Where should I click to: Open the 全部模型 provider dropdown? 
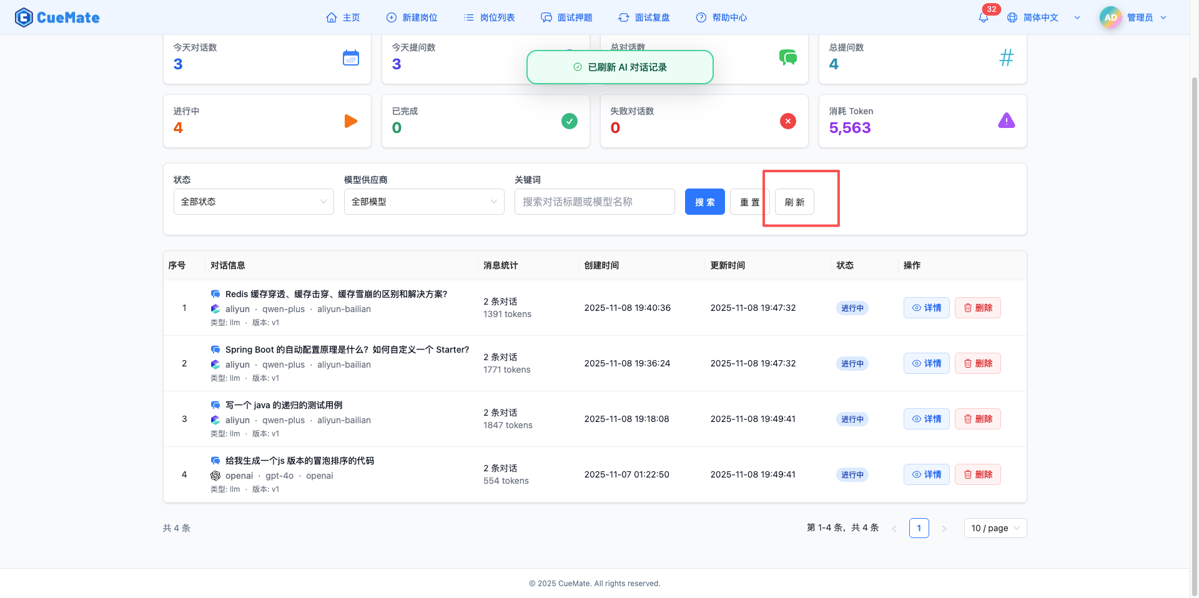[x=424, y=202]
